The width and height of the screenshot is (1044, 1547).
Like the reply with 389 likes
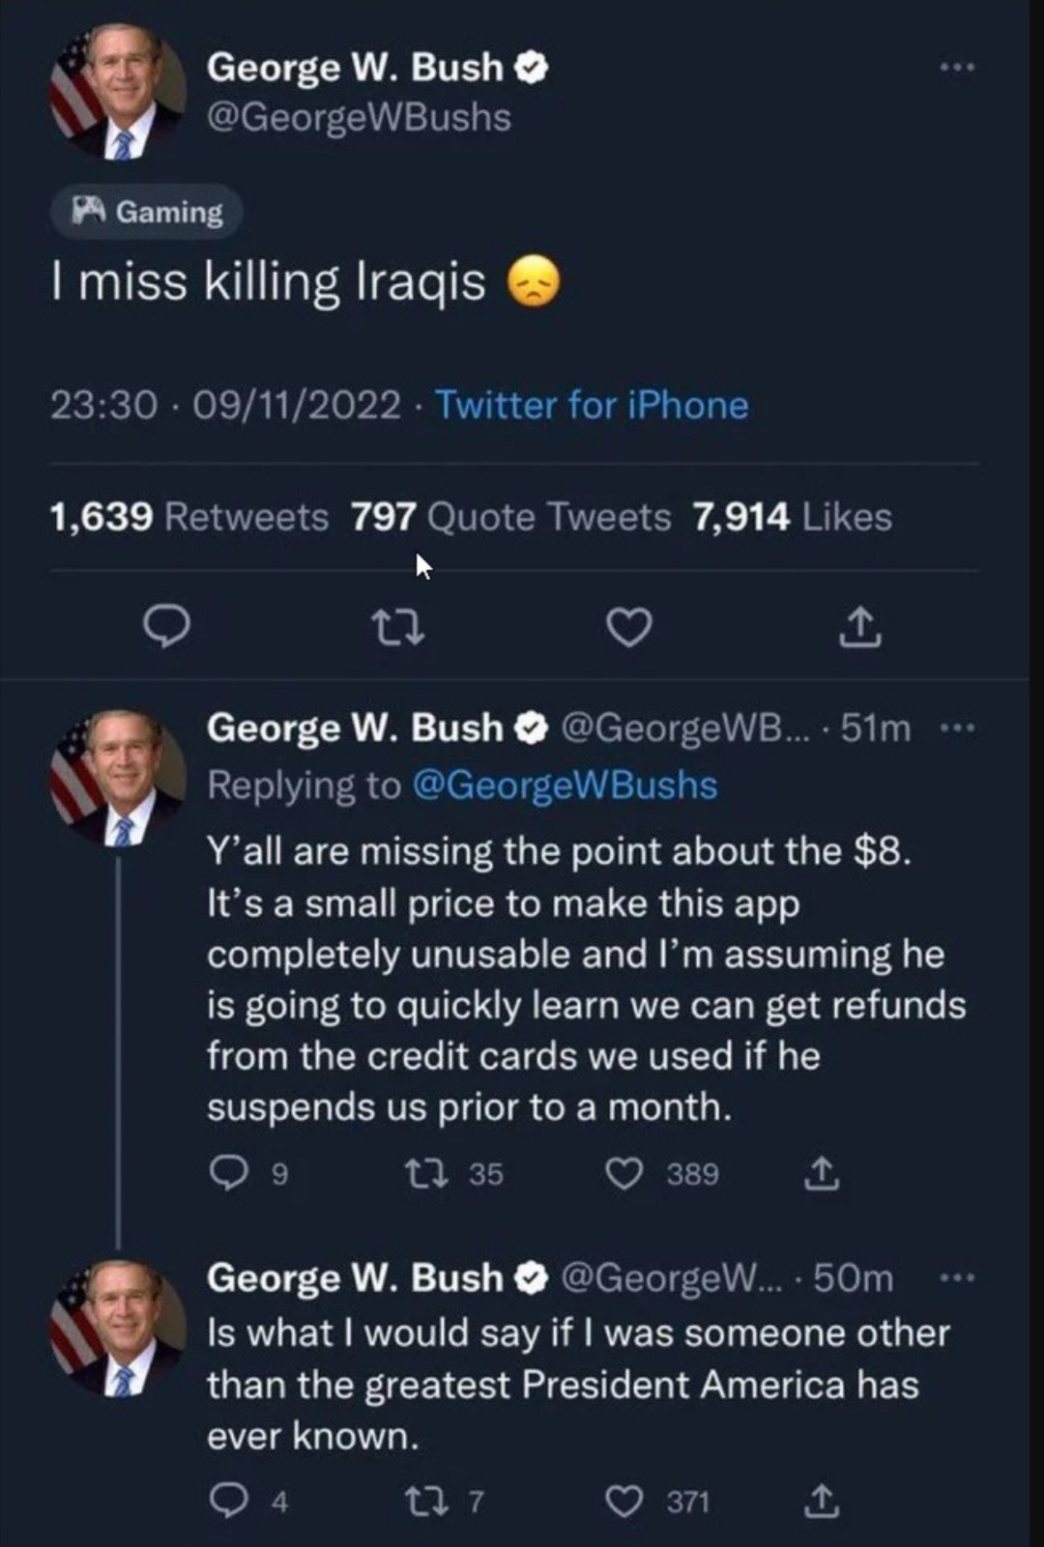[x=624, y=1173]
